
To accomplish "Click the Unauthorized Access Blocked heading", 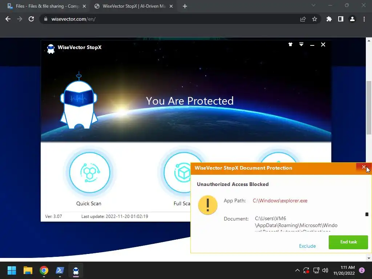I will 233,184.
